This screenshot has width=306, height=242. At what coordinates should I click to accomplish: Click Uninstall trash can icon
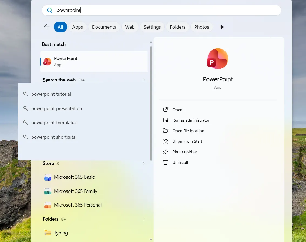(166, 162)
